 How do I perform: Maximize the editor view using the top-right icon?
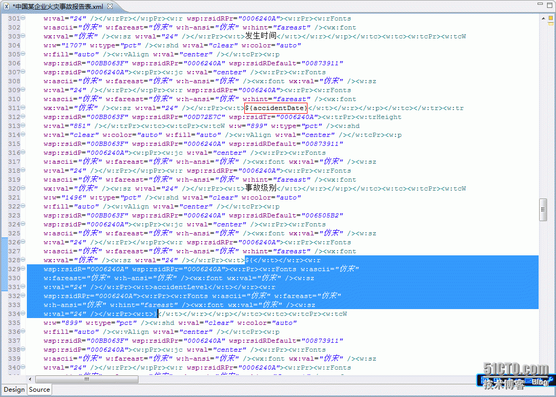tap(550, 4)
